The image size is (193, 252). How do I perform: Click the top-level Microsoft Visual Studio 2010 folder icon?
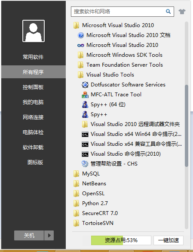coord(76,25)
